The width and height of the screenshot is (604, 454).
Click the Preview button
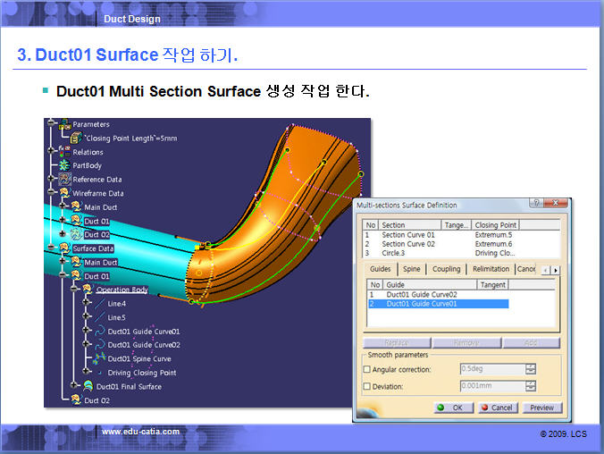(x=541, y=408)
